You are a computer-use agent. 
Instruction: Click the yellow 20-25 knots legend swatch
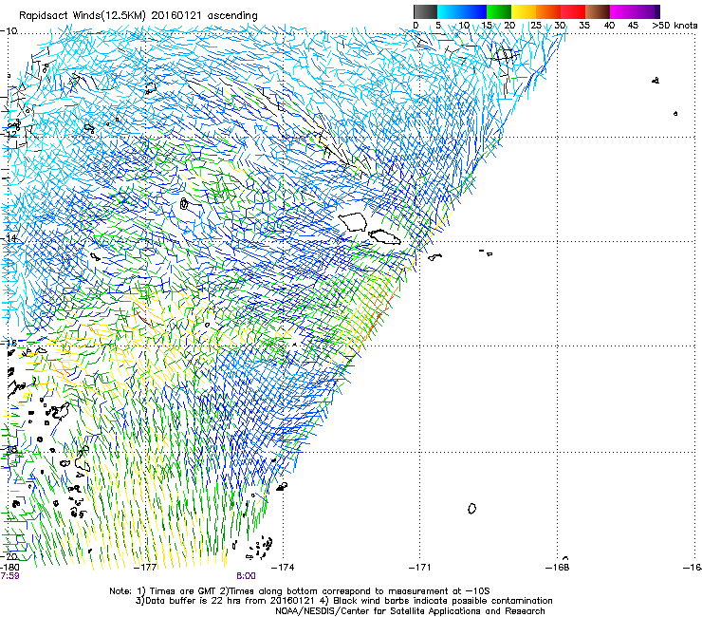[x=524, y=11]
